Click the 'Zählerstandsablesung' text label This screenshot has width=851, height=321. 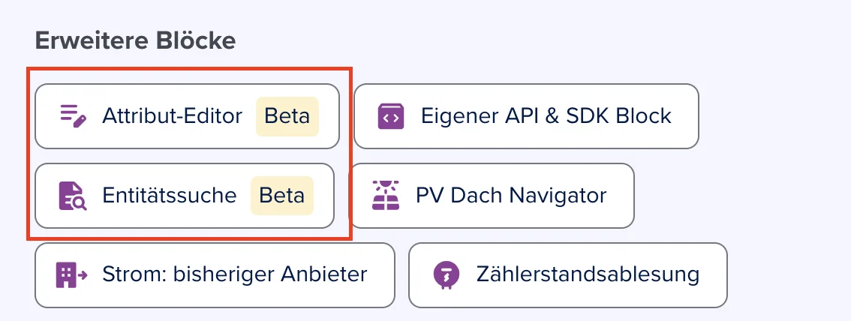point(588,275)
